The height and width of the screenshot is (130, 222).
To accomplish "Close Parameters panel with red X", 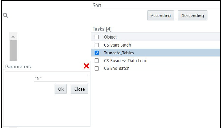I will point(86,66).
